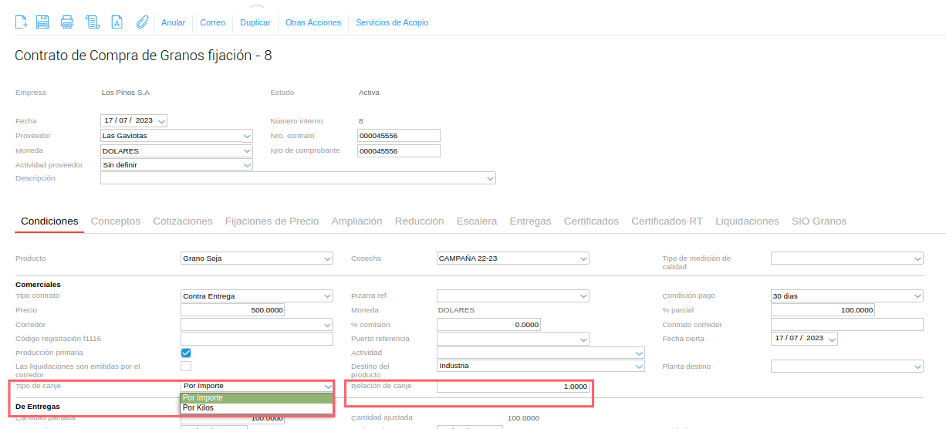Image resolution: width=946 pixels, height=429 pixels.
Task: Click the Relación de canje field
Action: point(512,387)
